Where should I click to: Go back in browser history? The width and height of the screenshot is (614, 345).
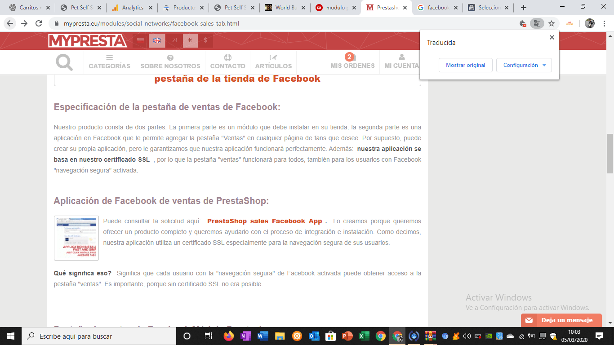coord(10,23)
